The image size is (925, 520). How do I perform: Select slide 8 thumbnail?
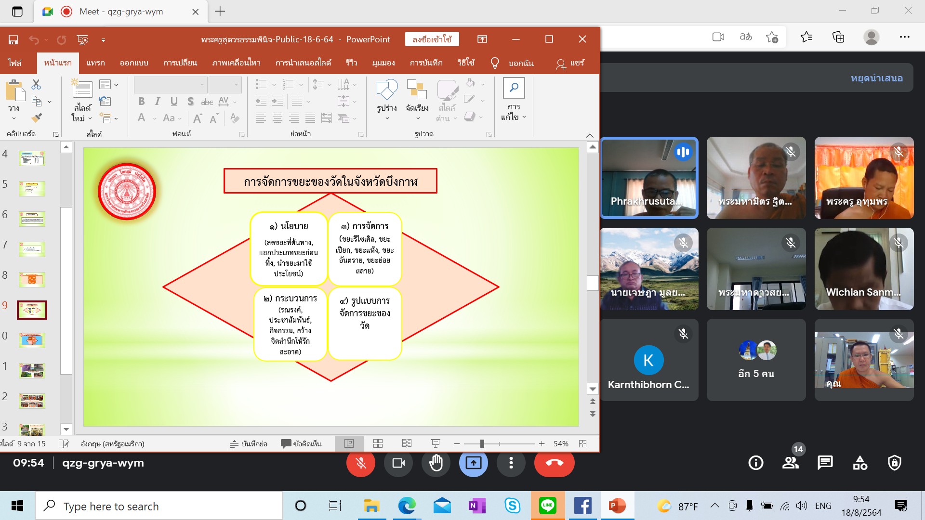coord(32,279)
